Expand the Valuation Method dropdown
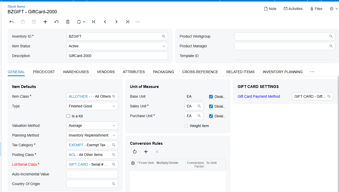Viewport: 339px width, 192px height. tap(114, 126)
